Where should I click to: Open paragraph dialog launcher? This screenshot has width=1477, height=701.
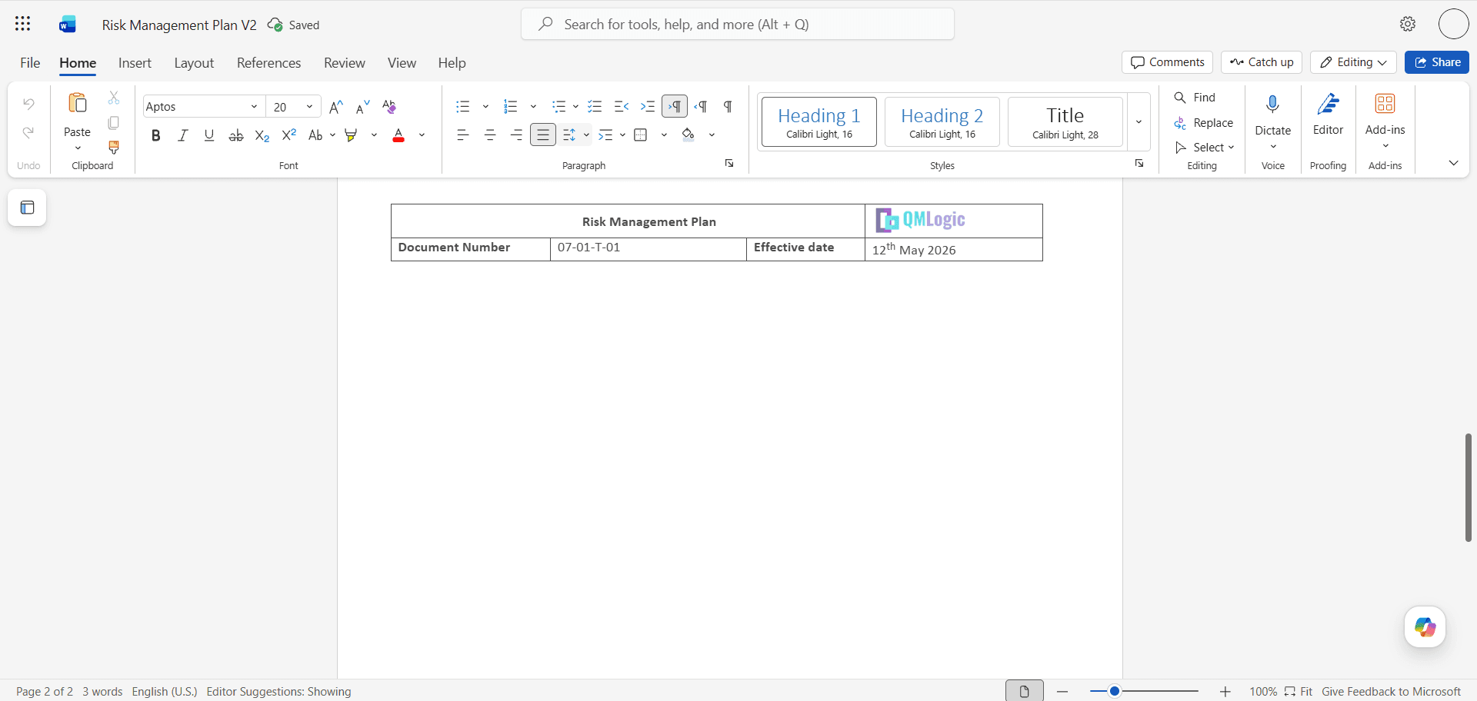[729, 164]
